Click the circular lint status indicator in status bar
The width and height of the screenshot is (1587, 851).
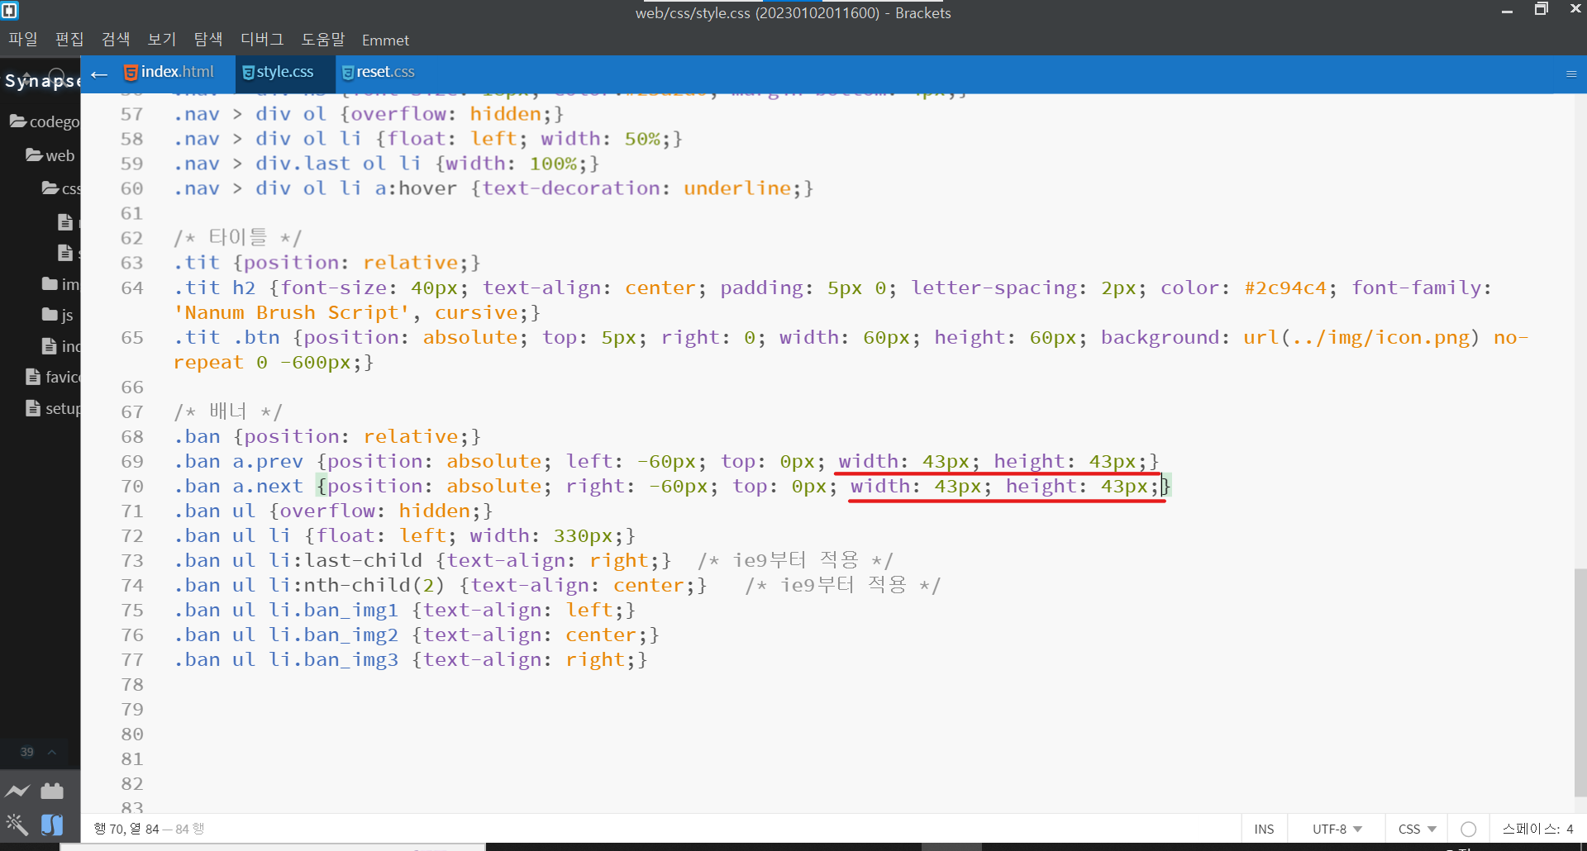1469,829
